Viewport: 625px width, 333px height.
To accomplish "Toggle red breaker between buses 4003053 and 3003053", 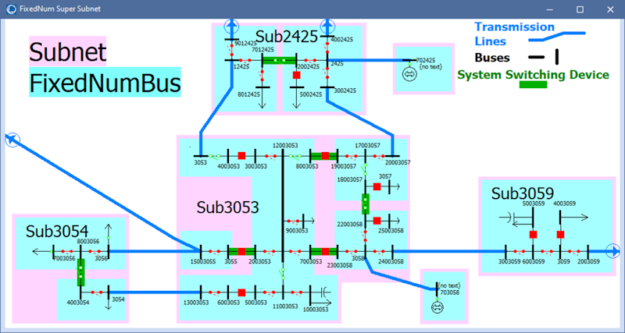I will point(241,156).
